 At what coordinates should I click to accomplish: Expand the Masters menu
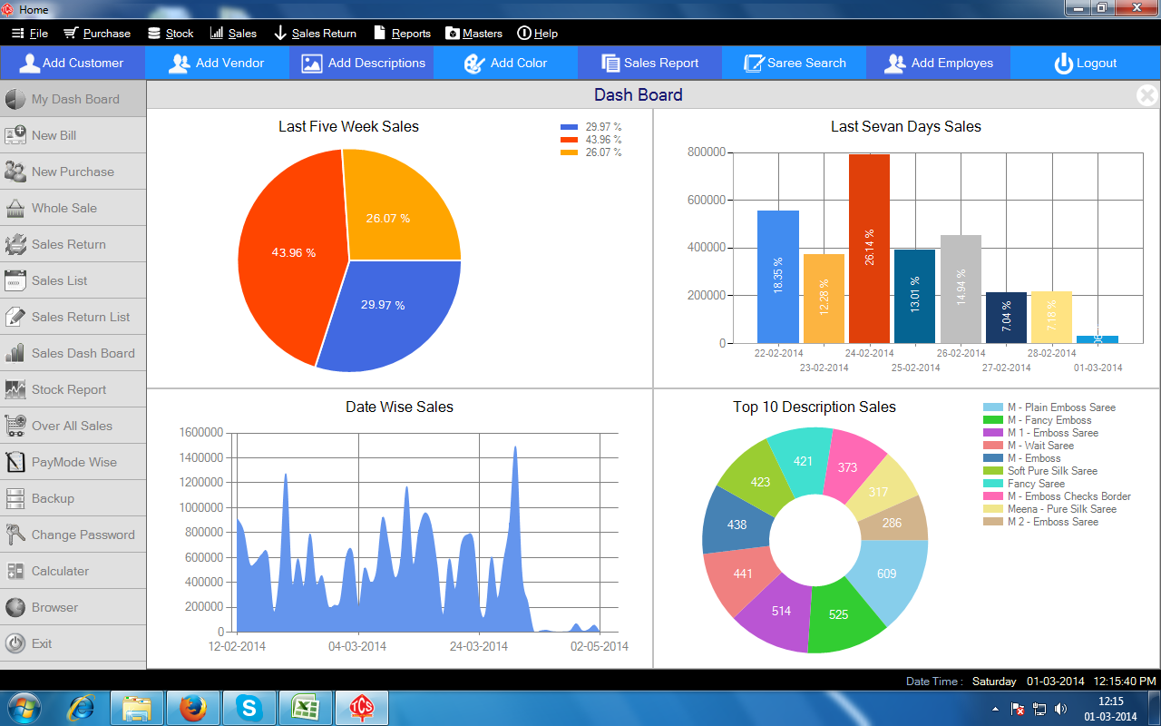click(473, 34)
